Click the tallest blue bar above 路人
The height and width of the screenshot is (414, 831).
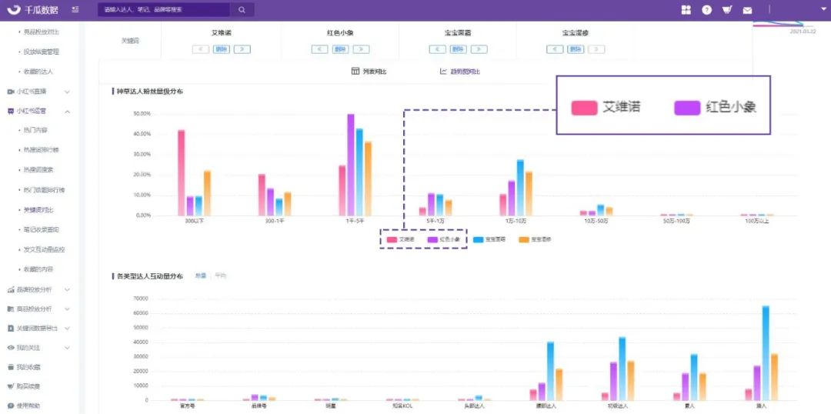(x=766, y=353)
